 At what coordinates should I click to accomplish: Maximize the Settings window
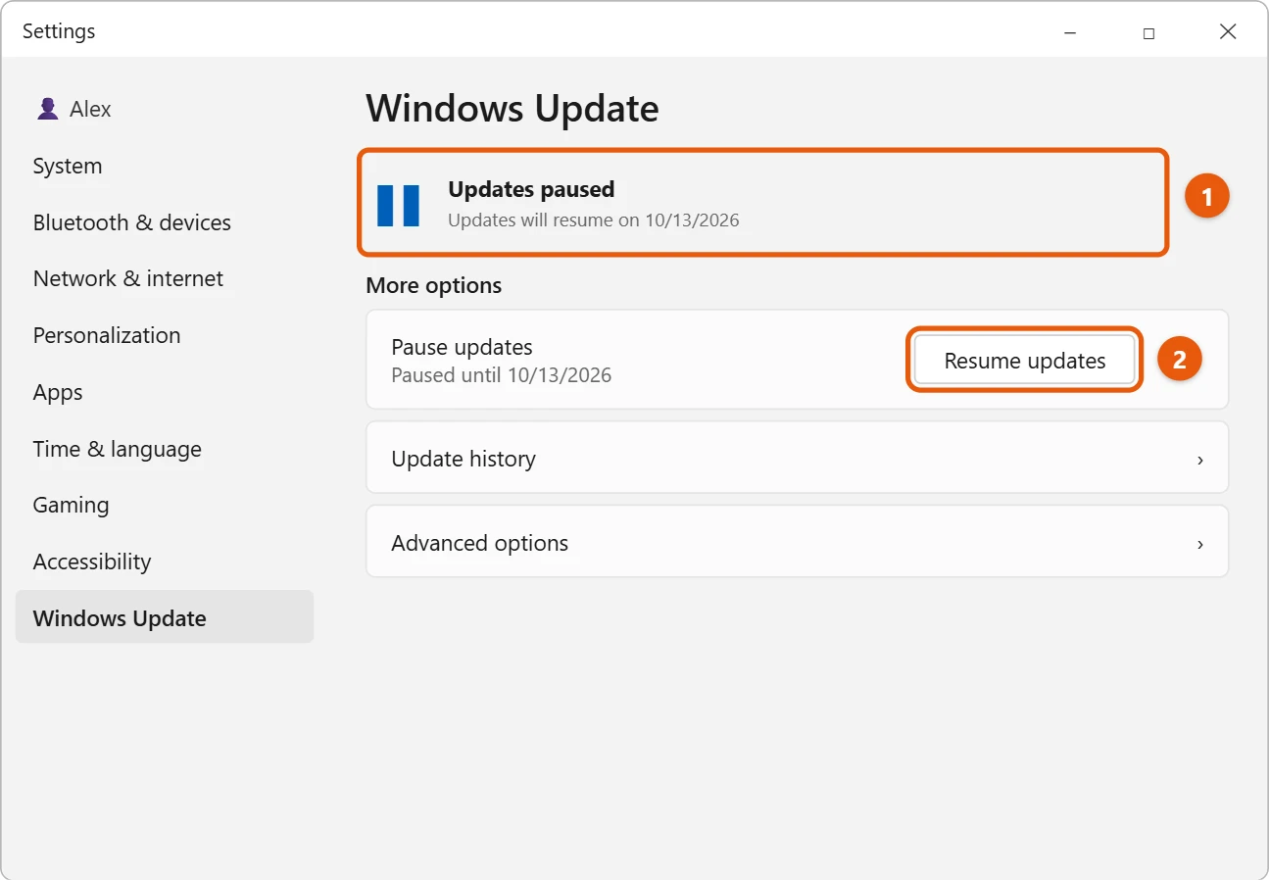click(x=1148, y=32)
